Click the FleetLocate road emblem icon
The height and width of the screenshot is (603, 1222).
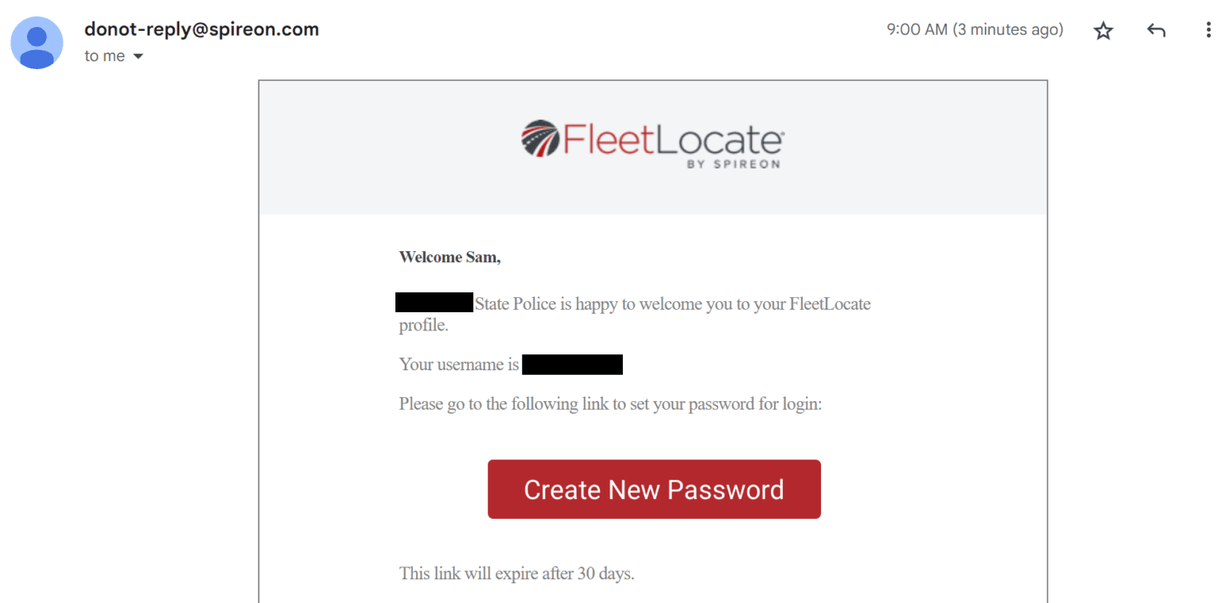tap(540, 138)
